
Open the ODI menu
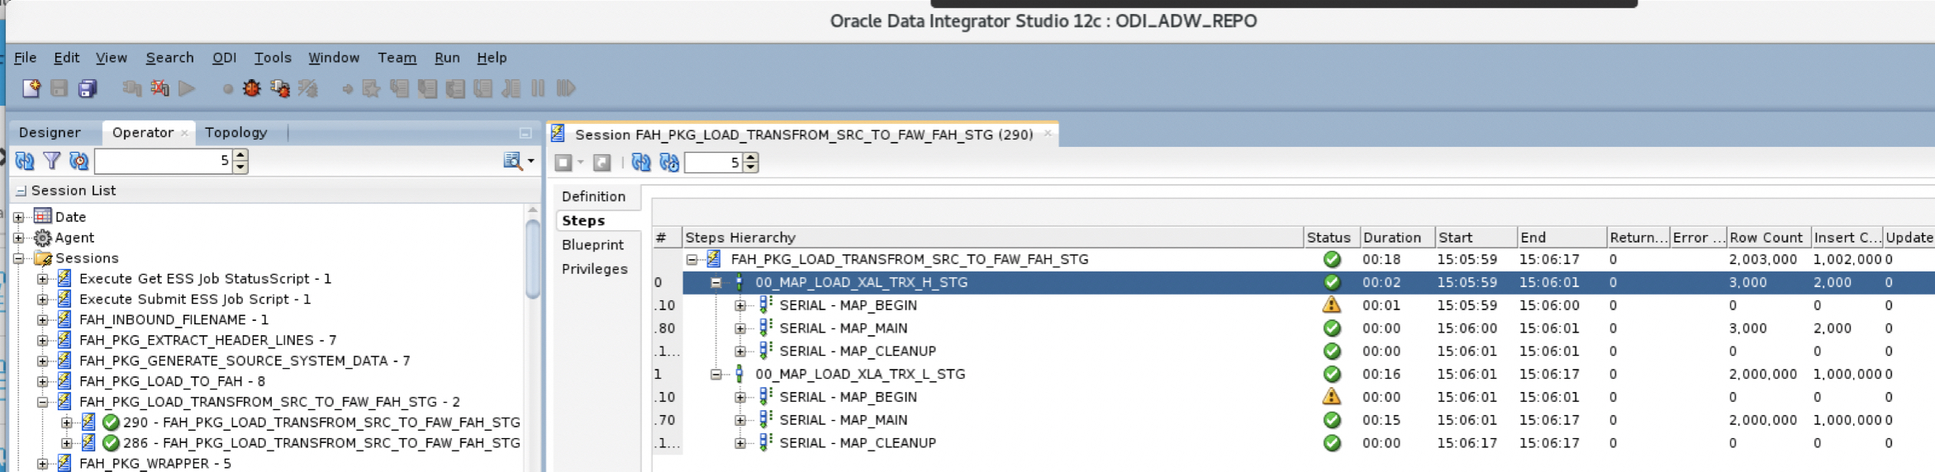tap(224, 58)
